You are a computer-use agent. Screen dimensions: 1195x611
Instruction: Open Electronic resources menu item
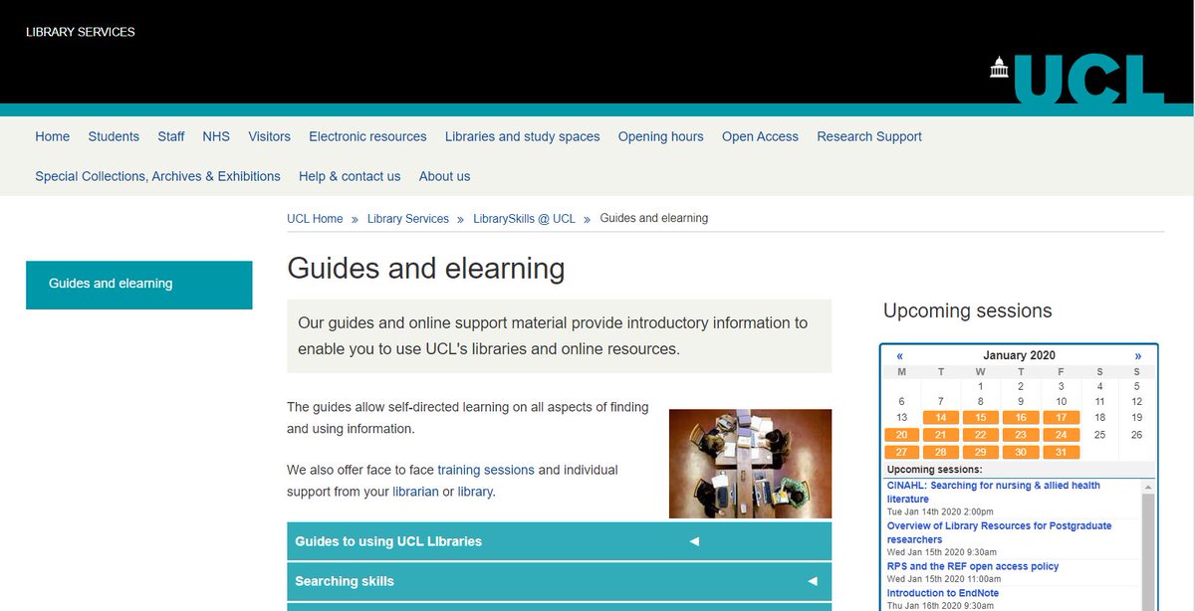pyautogui.click(x=367, y=136)
